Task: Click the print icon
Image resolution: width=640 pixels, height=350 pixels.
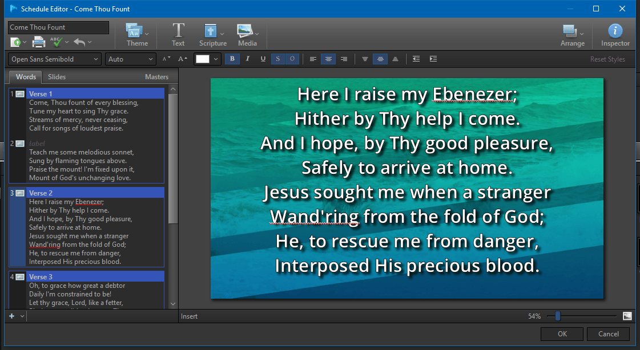Action: tap(38, 42)
